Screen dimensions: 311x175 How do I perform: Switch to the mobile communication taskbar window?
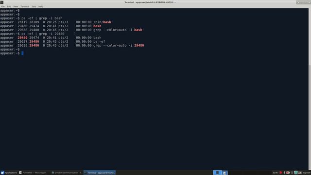67,173
